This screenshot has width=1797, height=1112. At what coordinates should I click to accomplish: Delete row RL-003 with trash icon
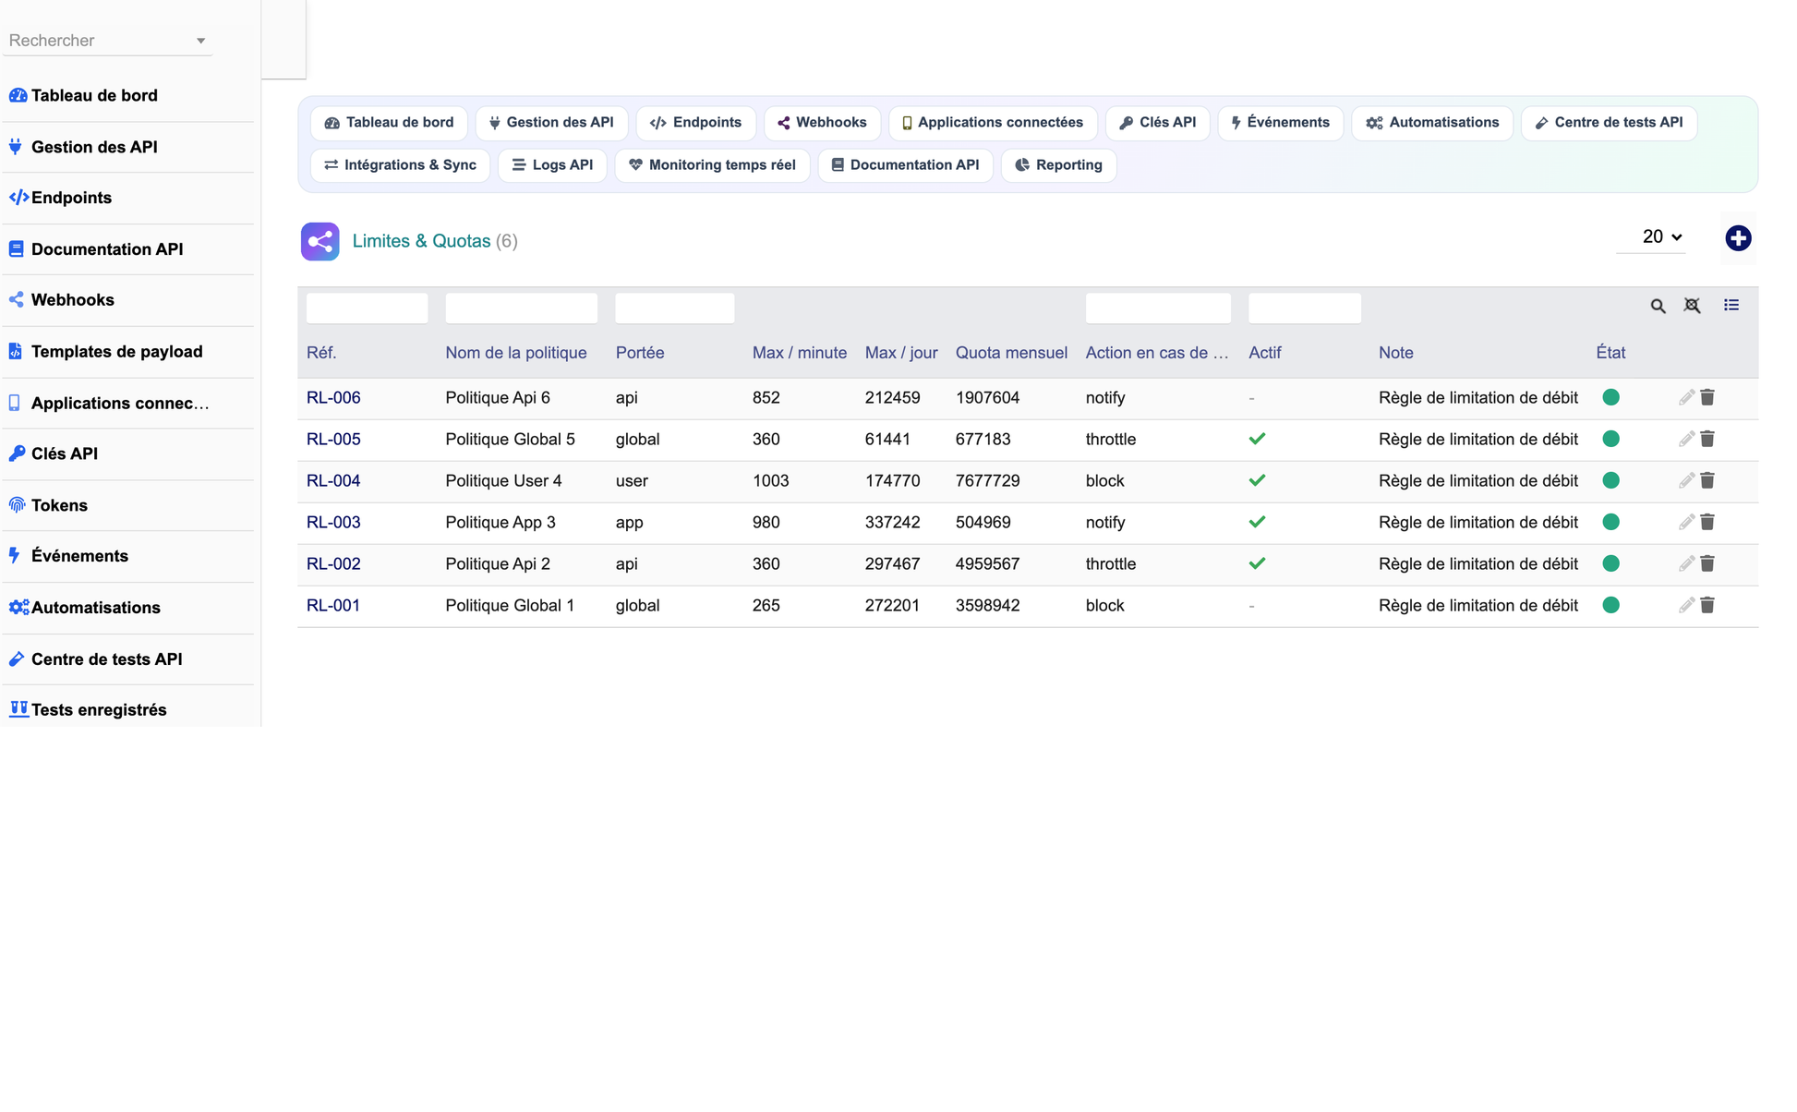click(x=1707, y=522)
